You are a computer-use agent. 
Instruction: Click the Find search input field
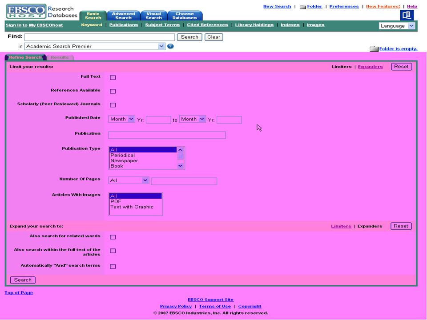[x=100, y=37]
